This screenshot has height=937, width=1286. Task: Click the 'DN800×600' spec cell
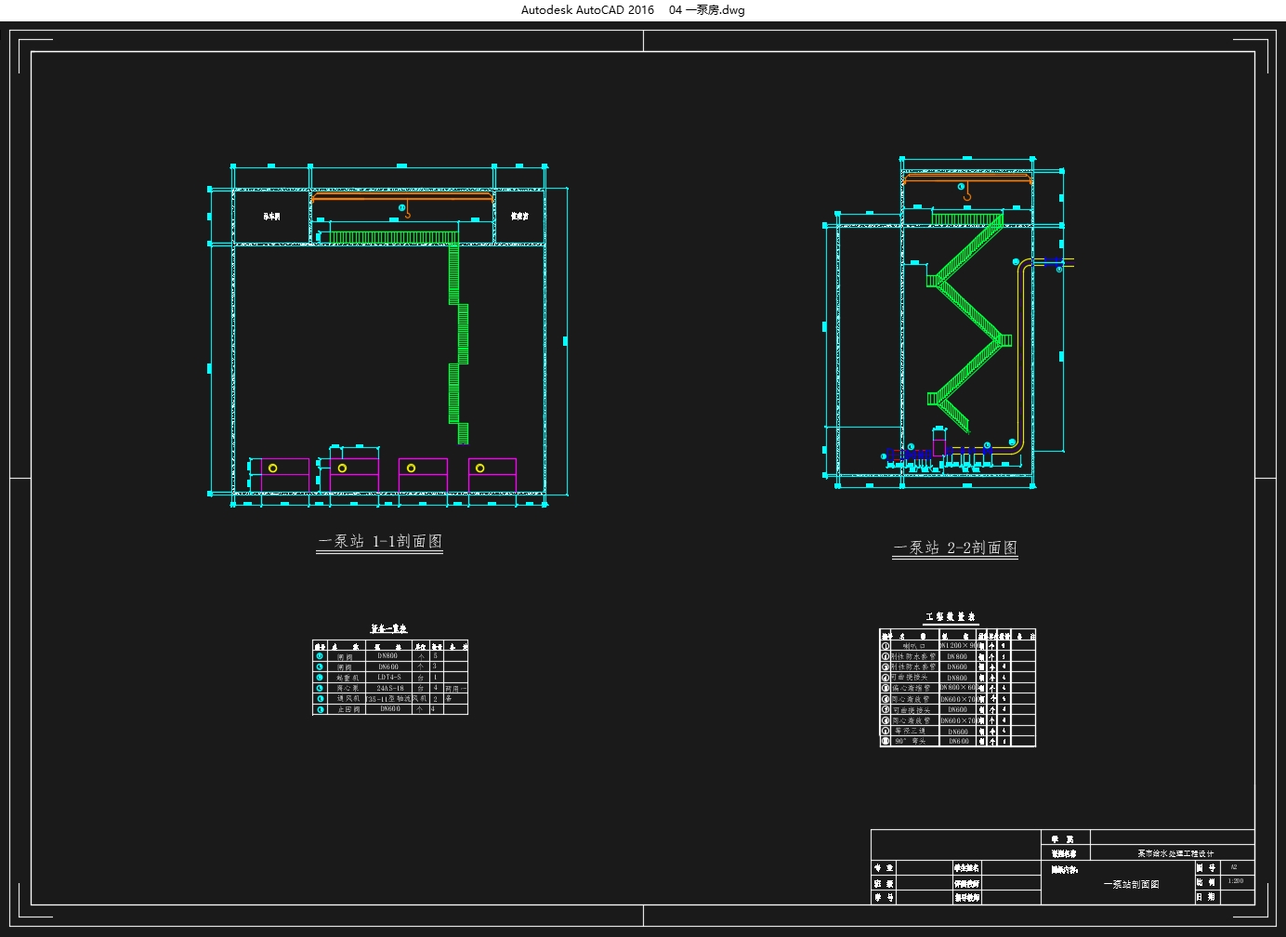pyautogui.click(x=960, y=687)
